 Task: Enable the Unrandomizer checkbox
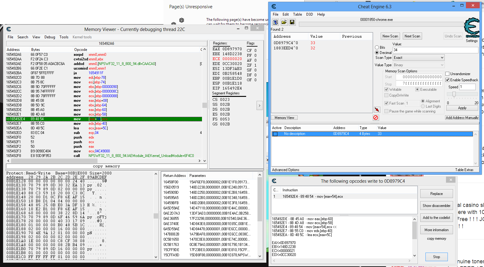(448, 74)
